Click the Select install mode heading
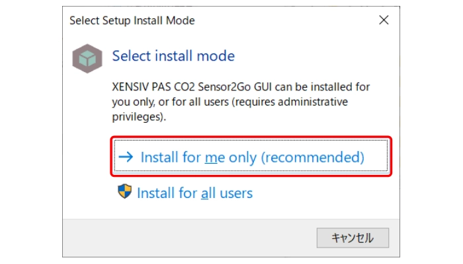Screen dimensions: 463x264 (173, 55)
